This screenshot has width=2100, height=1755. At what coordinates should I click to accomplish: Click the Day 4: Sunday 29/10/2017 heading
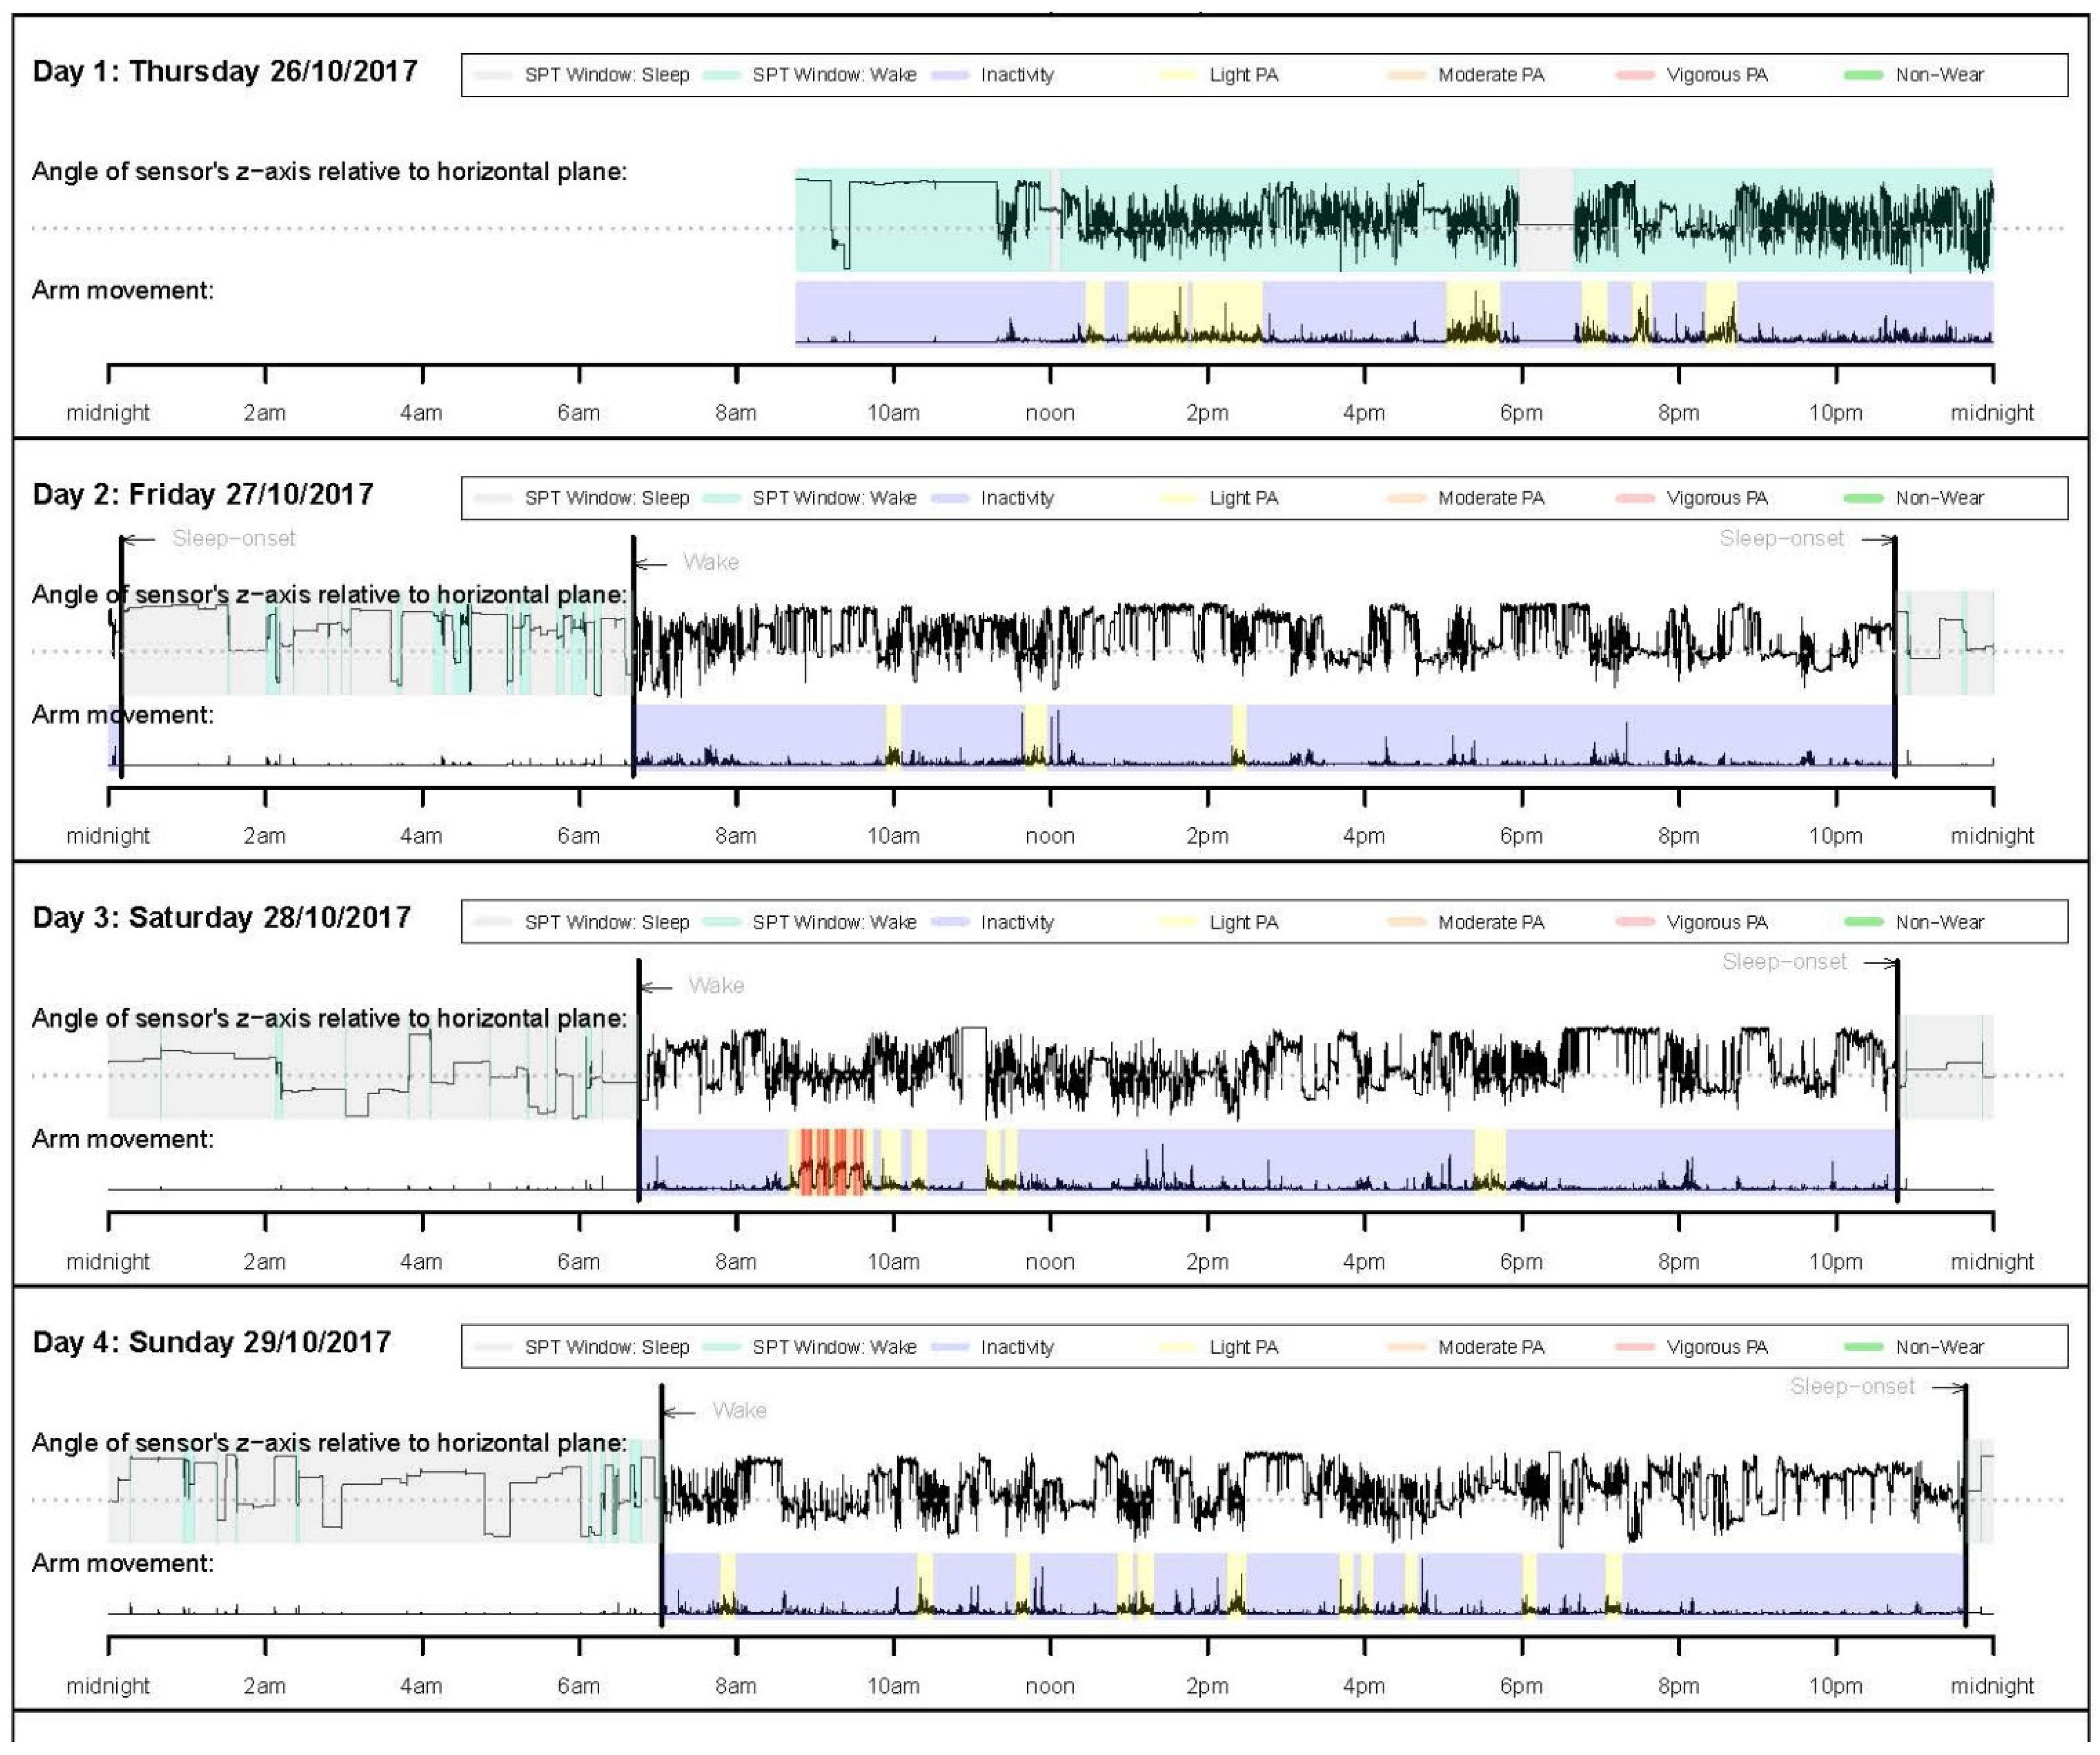[212, 1342]
